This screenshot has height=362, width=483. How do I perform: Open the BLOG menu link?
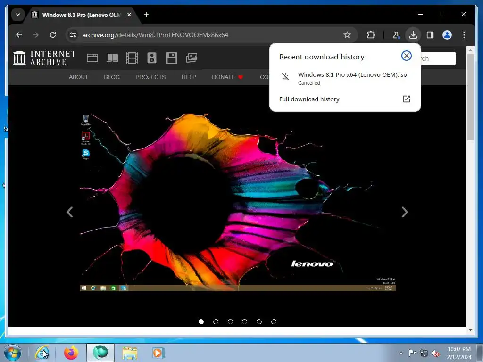(112, 77)
